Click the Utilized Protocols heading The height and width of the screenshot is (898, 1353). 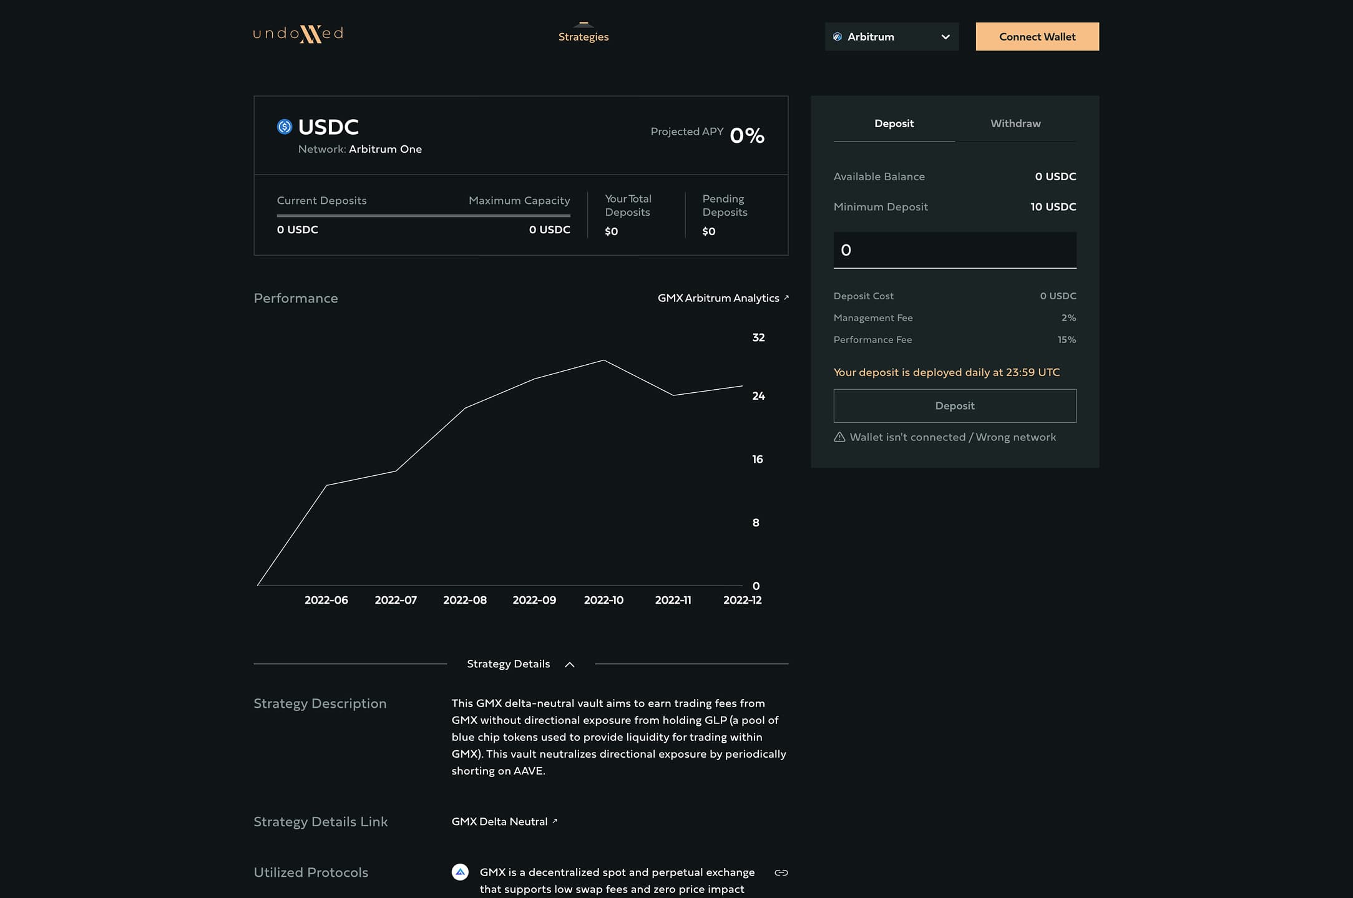pyautogui.click(x=311, y=872)
